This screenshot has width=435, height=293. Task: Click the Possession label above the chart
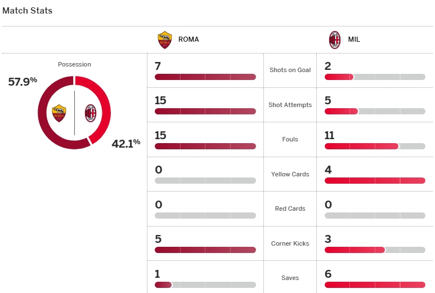74,64
